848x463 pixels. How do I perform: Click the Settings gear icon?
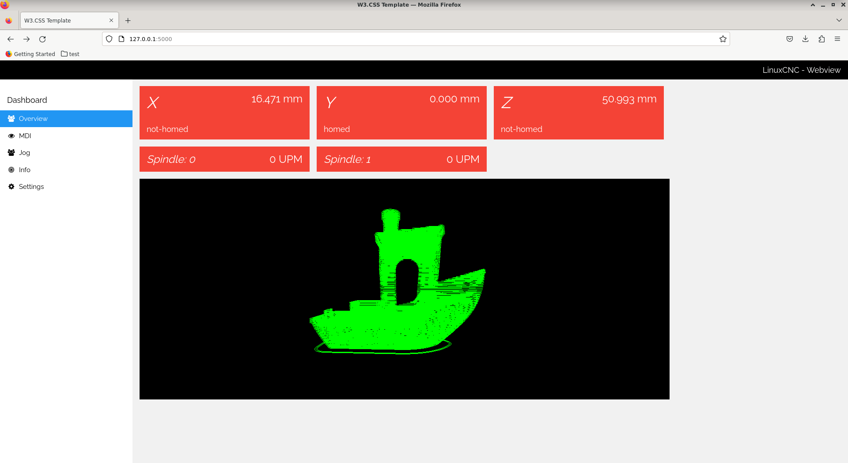(11, 187)
